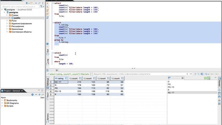Select the NC-17 cell in the rating column
Viewport: 222px width, 125px height.
61,82
